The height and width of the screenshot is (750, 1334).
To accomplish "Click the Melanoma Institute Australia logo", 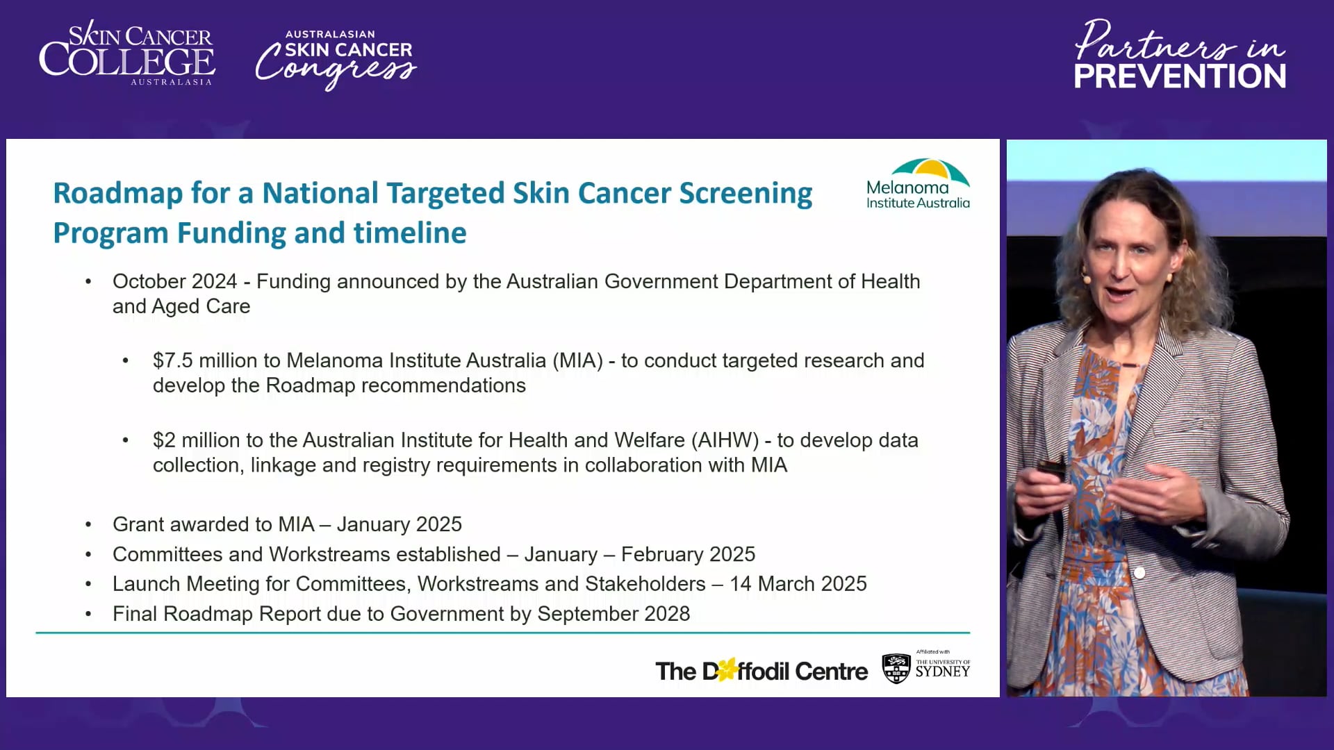I will click(x=916, y=184).
